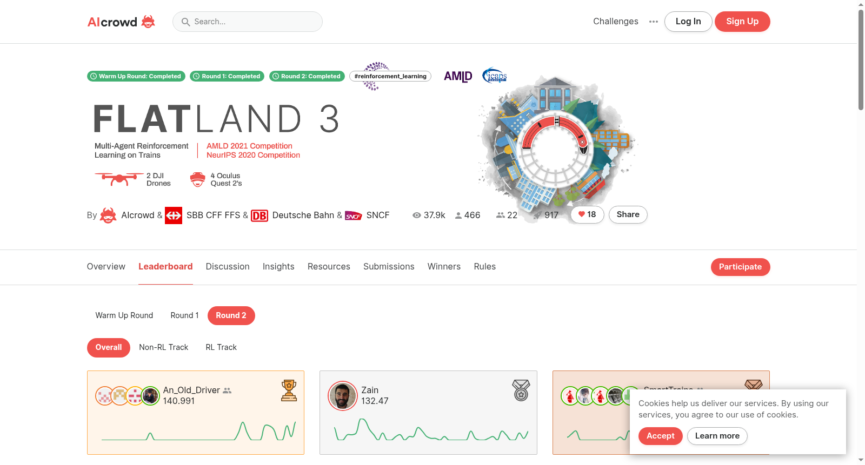The image size is (865, 465).
Task: Click the SNCF organizer name
Action: tap(378, 215)
